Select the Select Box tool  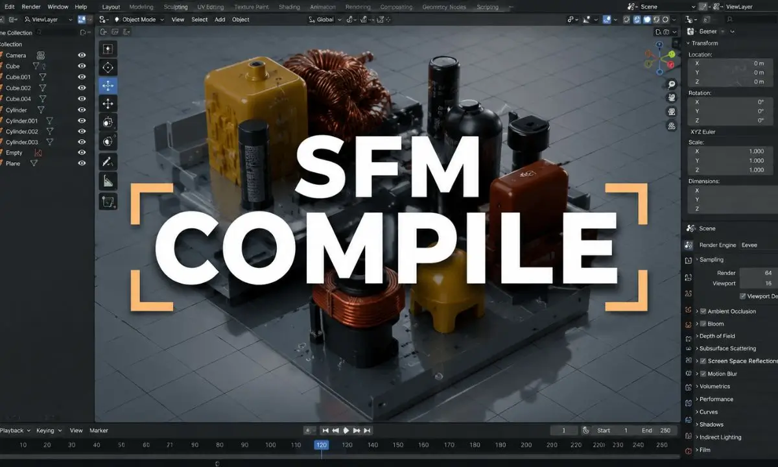point(108,49)
